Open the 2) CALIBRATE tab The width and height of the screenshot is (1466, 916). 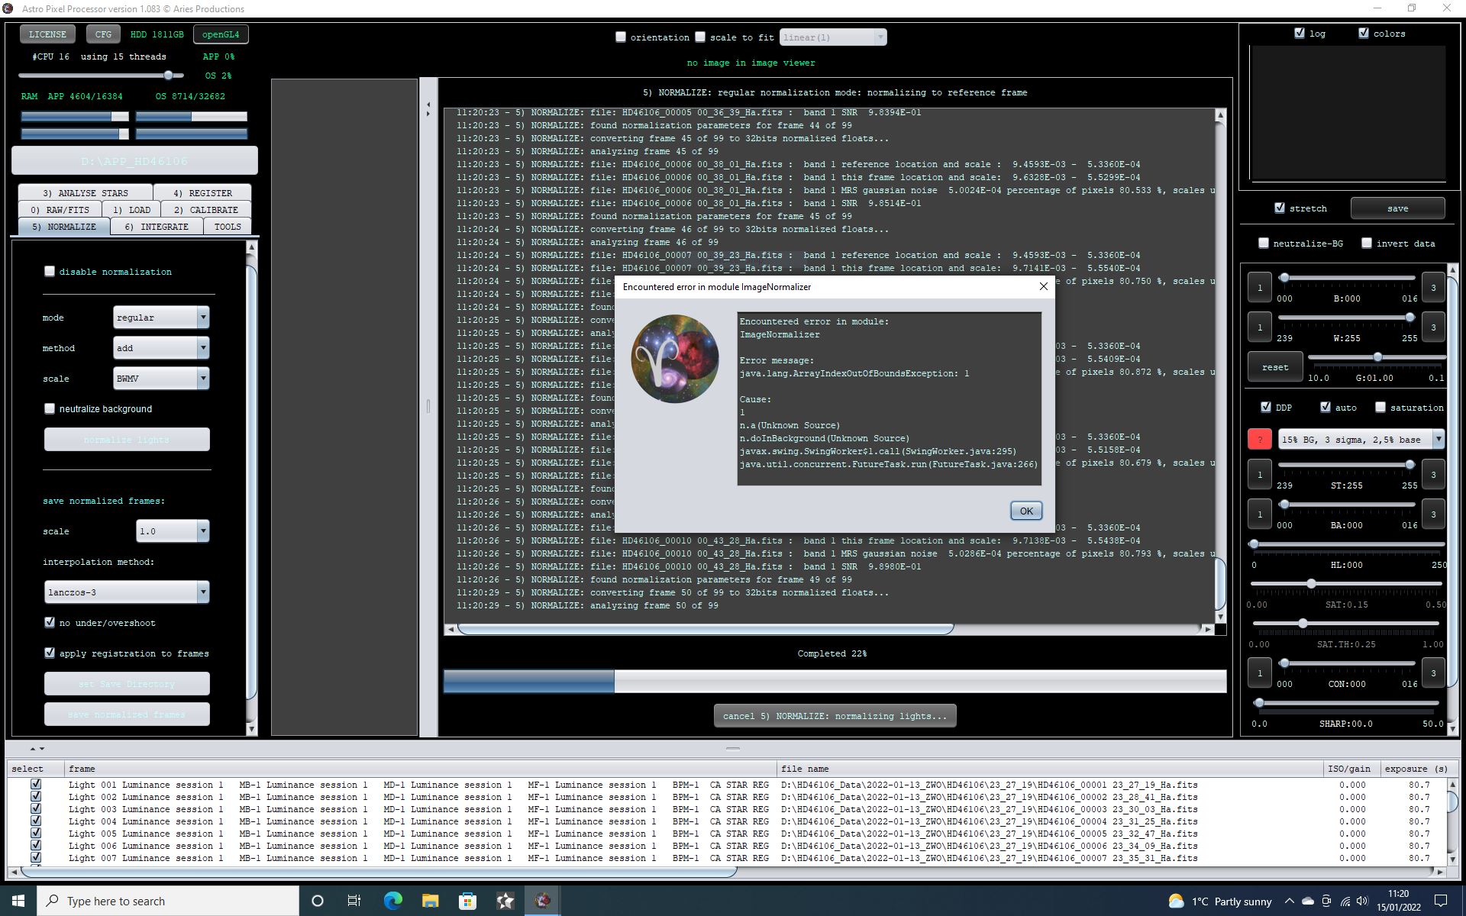point(205,210)
